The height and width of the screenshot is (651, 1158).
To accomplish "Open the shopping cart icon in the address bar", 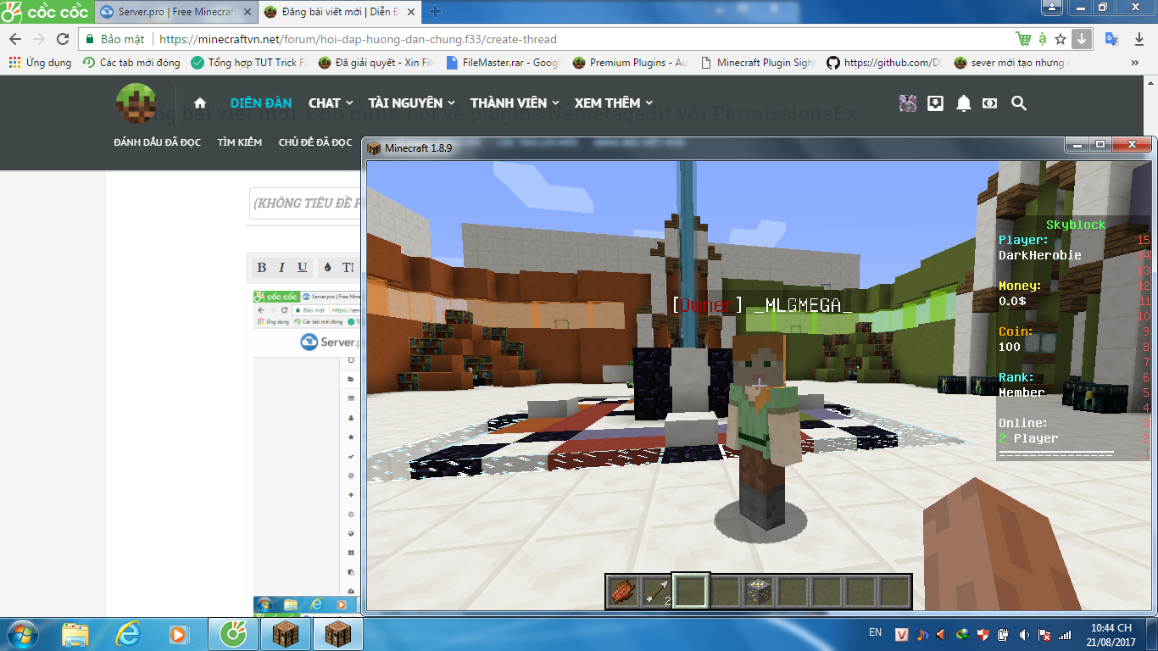I will point(1023,39).
